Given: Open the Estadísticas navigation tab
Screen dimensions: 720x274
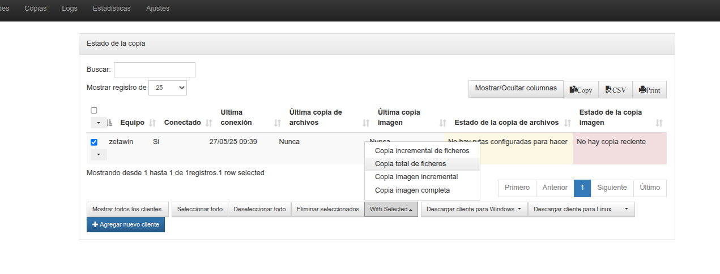Looking at the screenshot, I should pyautogui.click(x=112, y=8).
